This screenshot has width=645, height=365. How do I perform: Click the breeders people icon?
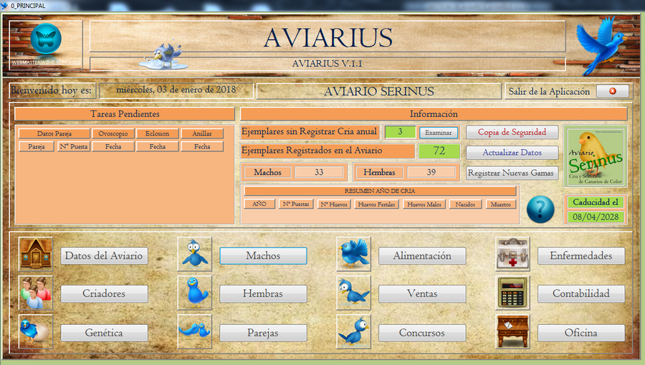36,293
